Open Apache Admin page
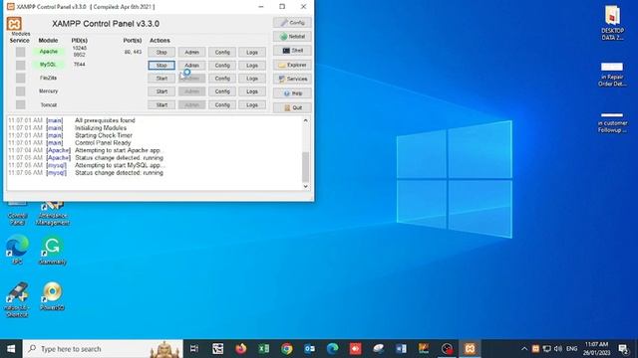Screen dimensions: 638x358 click(191, 52)
